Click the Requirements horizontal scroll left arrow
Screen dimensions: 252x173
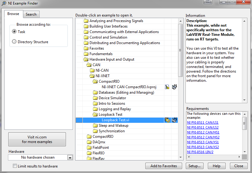point(189,157)
